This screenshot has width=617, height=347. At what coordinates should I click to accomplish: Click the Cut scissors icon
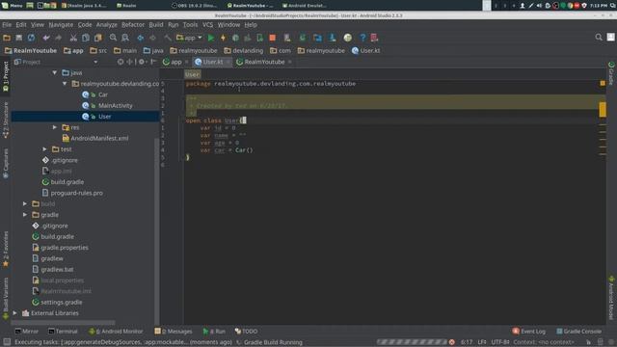73,38
